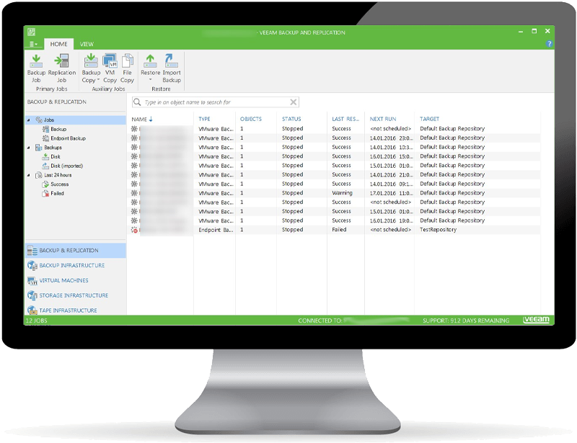Click the Success node icon in tree

point(45,184)
